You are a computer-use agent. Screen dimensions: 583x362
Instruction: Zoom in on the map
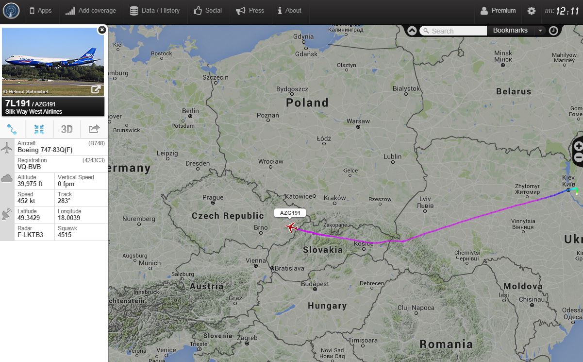coord(578,147)
